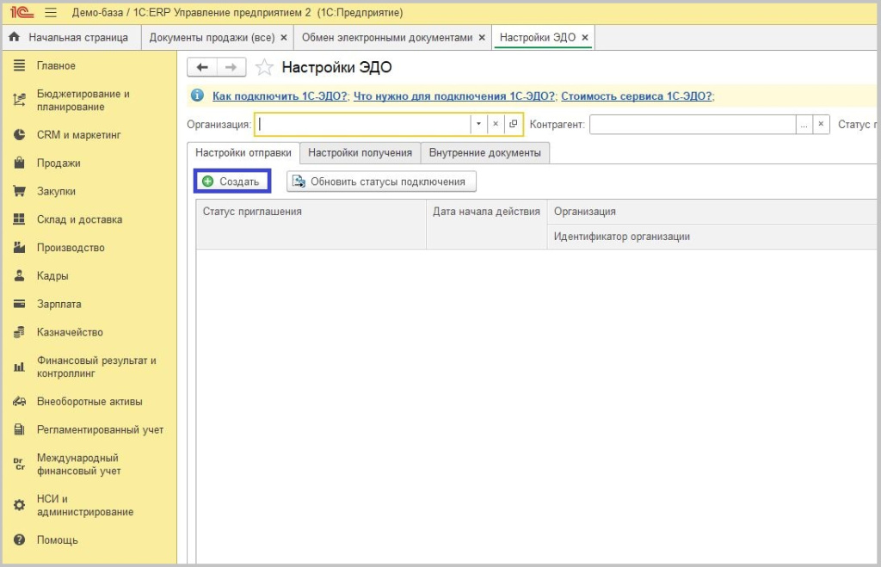Screen dimensions: 881x567
Task: Click the hamburger menu icon in title bar
Action: click(50, 13)
